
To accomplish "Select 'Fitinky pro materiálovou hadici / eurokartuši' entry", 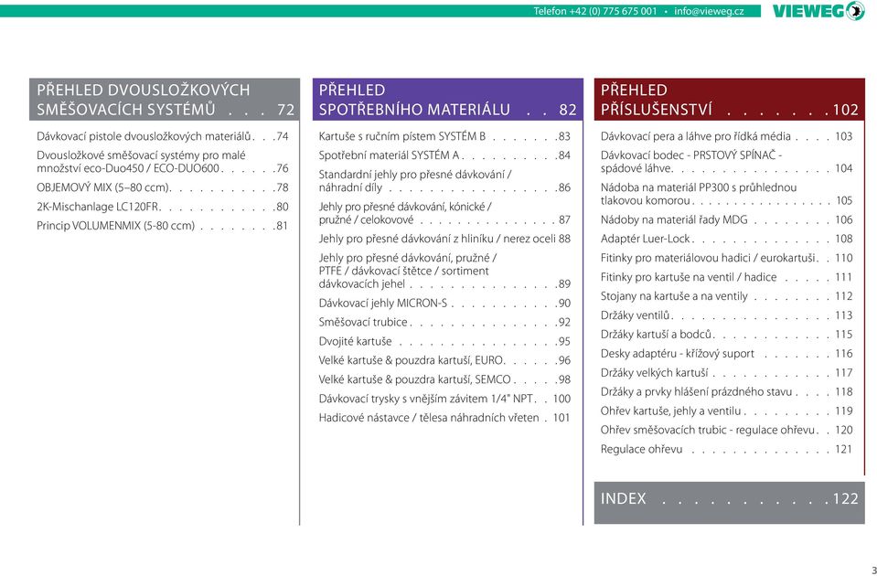I will click(726, 257).
